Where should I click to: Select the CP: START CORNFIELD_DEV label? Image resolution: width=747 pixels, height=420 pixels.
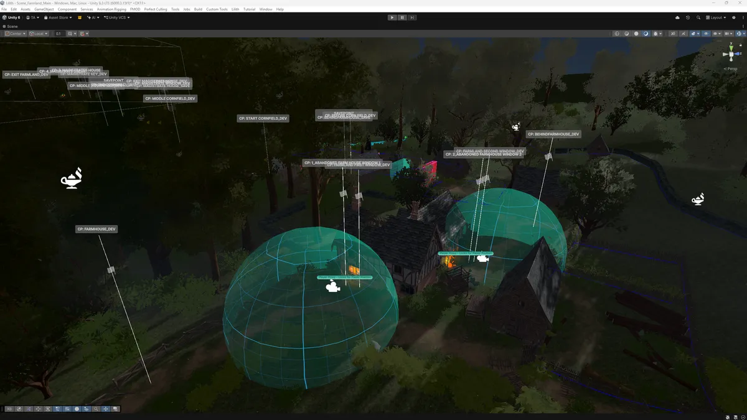(263, 118)
